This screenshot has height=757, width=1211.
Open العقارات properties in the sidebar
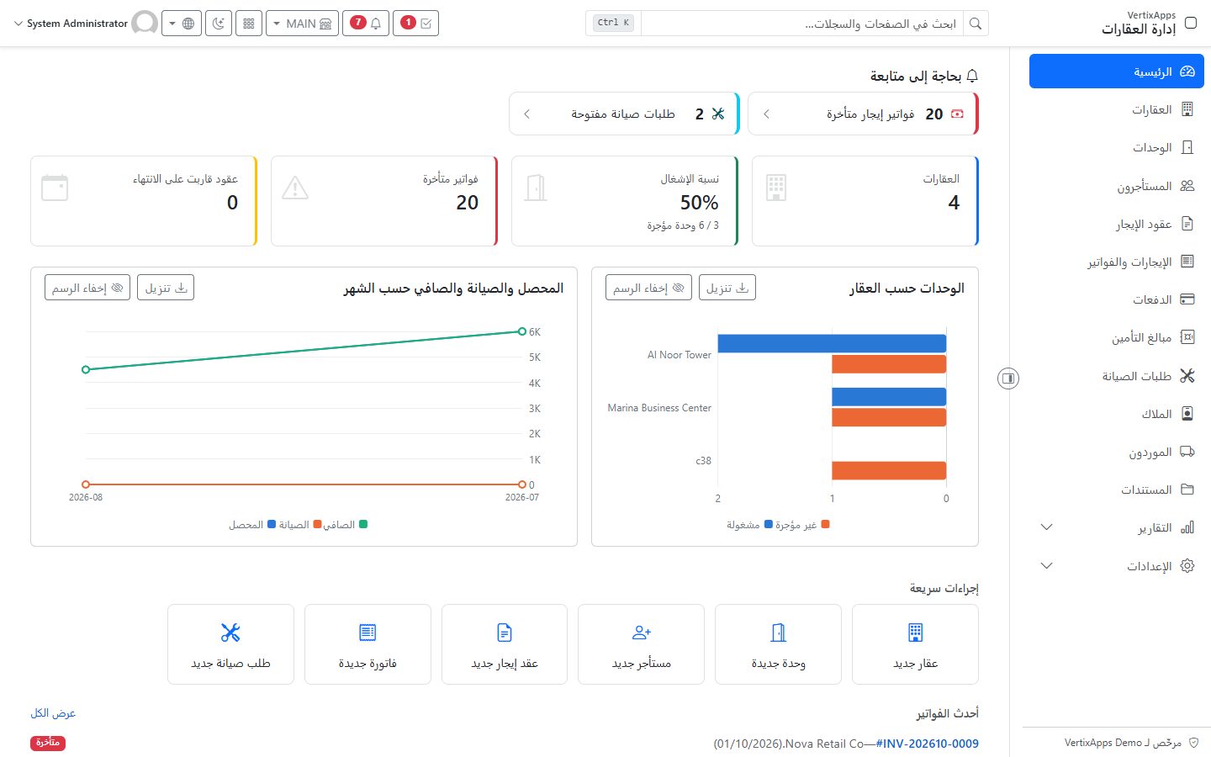click(1116, 109)
